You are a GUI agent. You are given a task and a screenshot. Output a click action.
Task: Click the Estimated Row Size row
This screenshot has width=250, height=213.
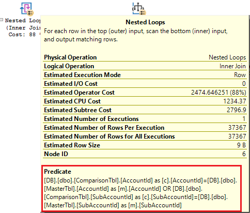[x=145, y=145]
